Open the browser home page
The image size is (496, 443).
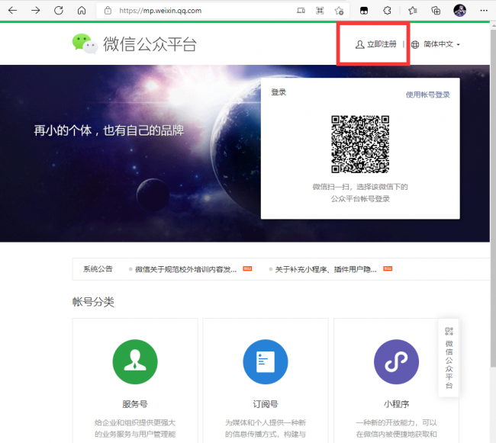tap(82, 11)
